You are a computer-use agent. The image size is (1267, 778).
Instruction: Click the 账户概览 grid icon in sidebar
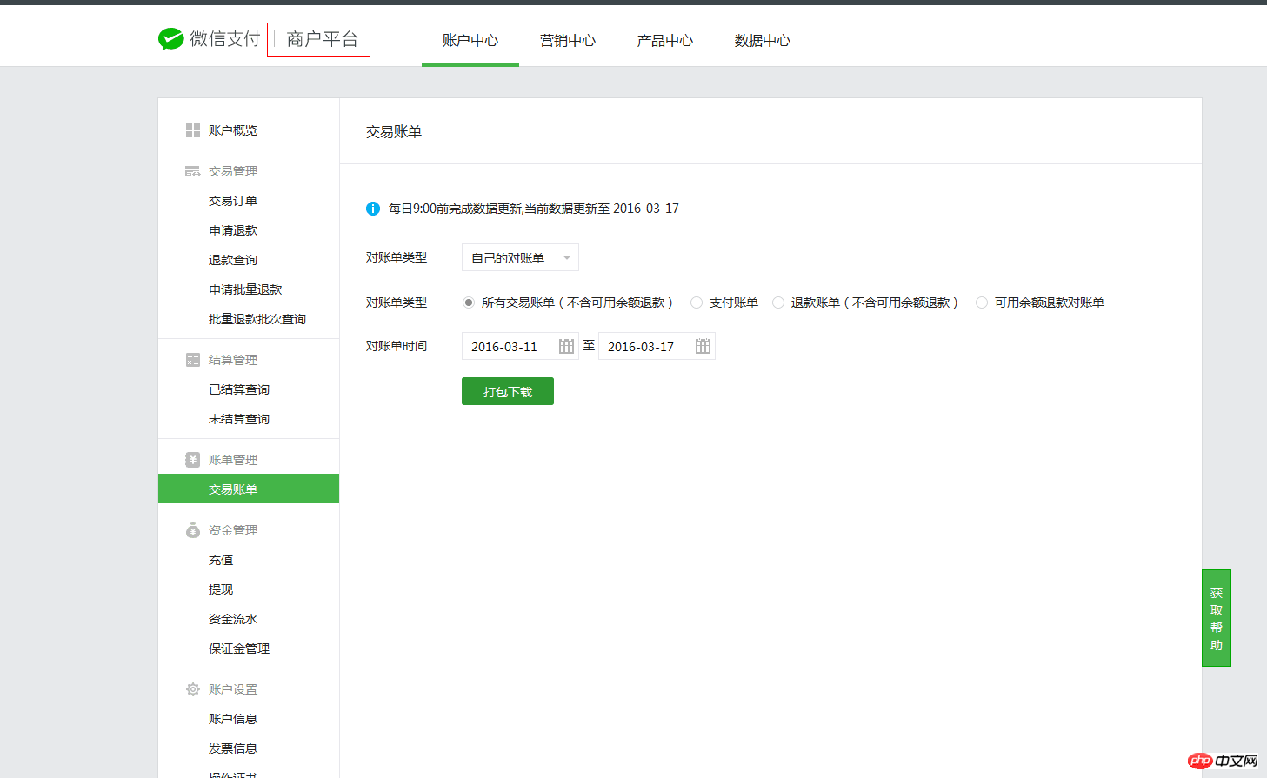point(193,130)
